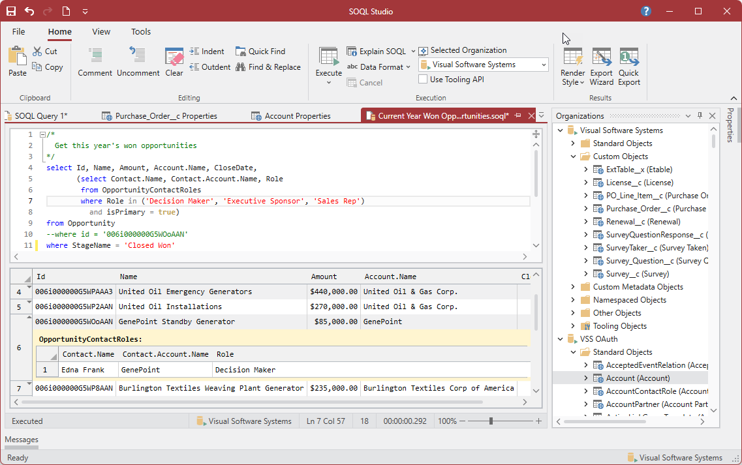The height and width of the screenshot is (465, 742).
Task: Open Quick Find
Action: click(x=260, y=52)
